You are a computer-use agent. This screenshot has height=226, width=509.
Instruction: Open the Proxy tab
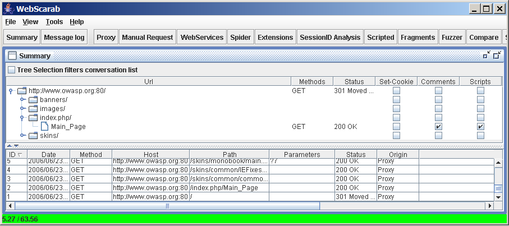[x=106, y=37]
